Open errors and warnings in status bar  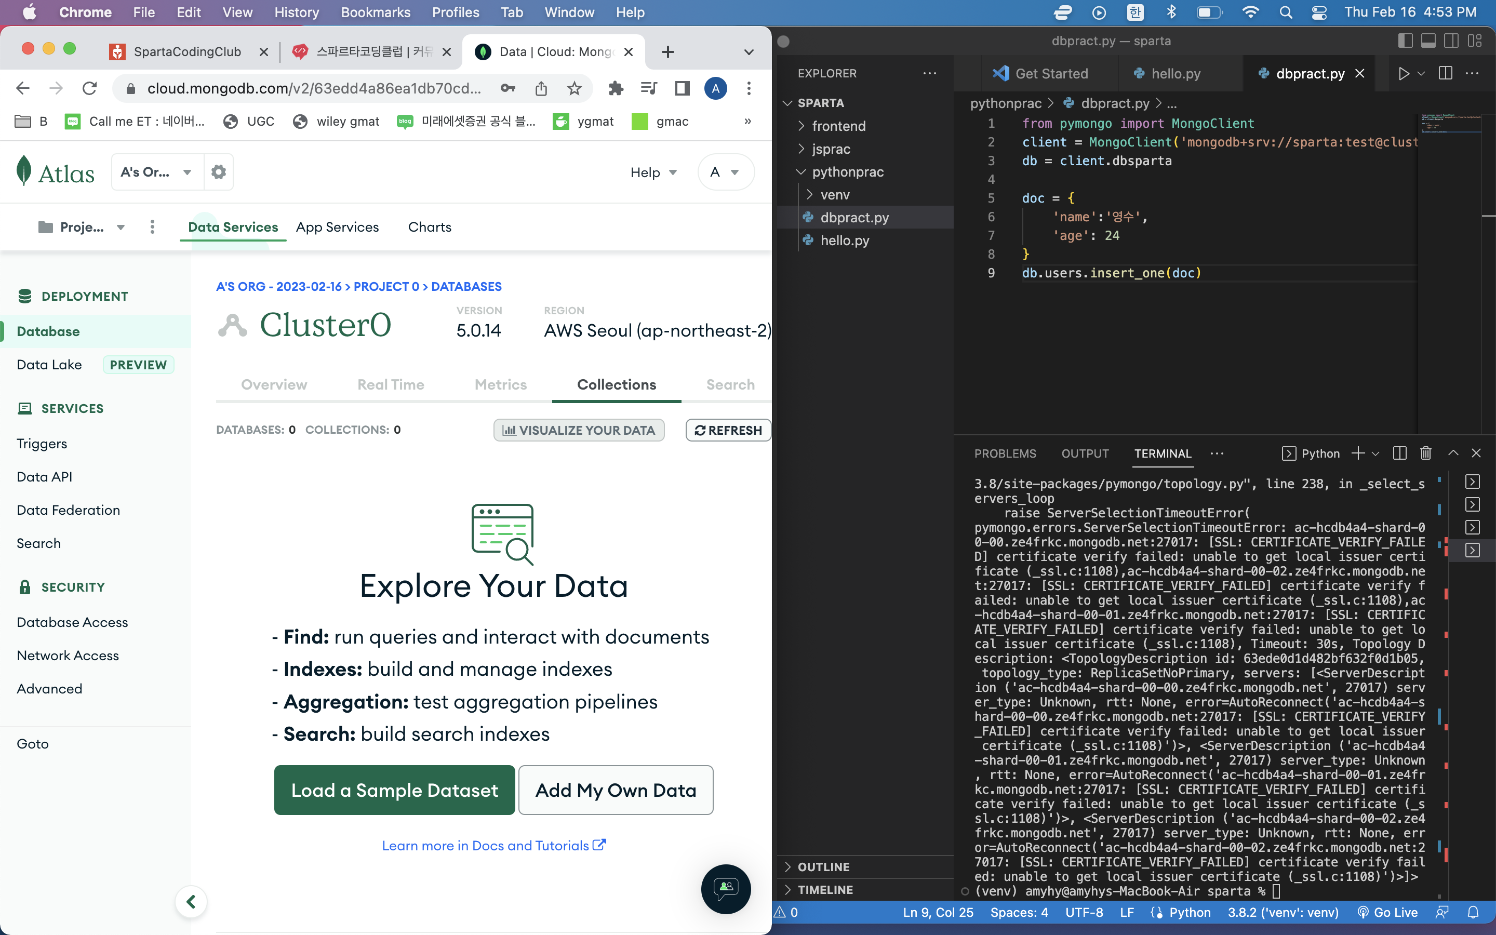click(x=786, y=912)
